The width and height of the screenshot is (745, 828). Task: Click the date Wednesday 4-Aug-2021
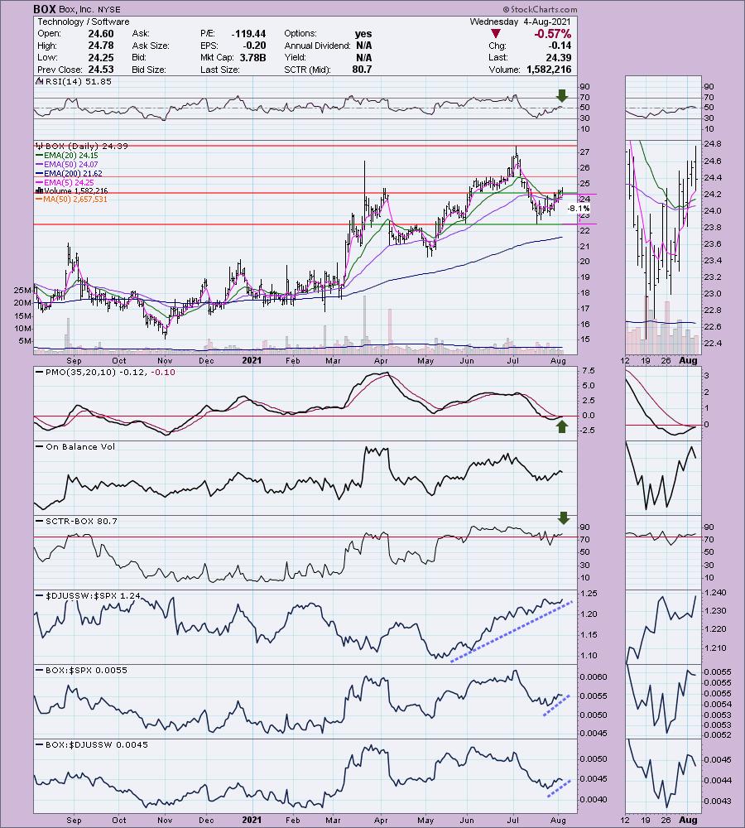[521, 22]
